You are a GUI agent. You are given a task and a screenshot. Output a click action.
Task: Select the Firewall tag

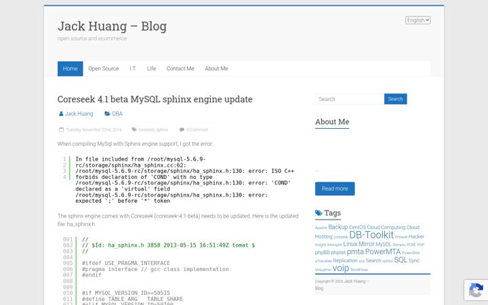[x=401, y=237]
